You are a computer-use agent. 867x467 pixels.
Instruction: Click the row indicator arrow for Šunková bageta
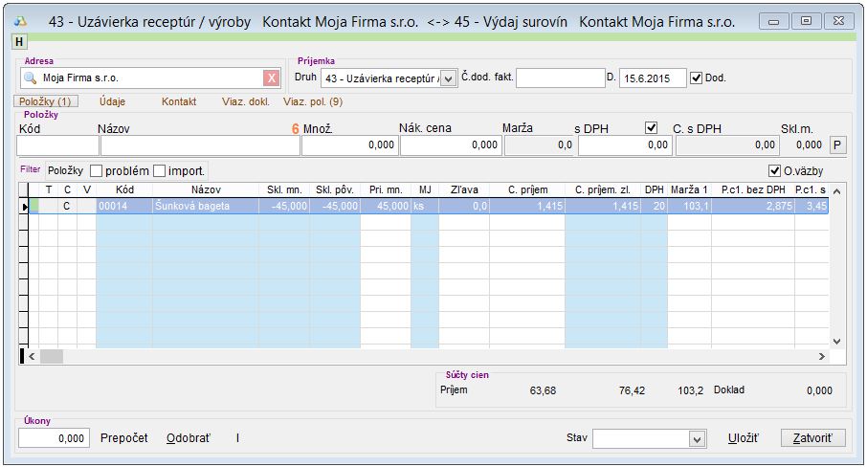[25, 206]
